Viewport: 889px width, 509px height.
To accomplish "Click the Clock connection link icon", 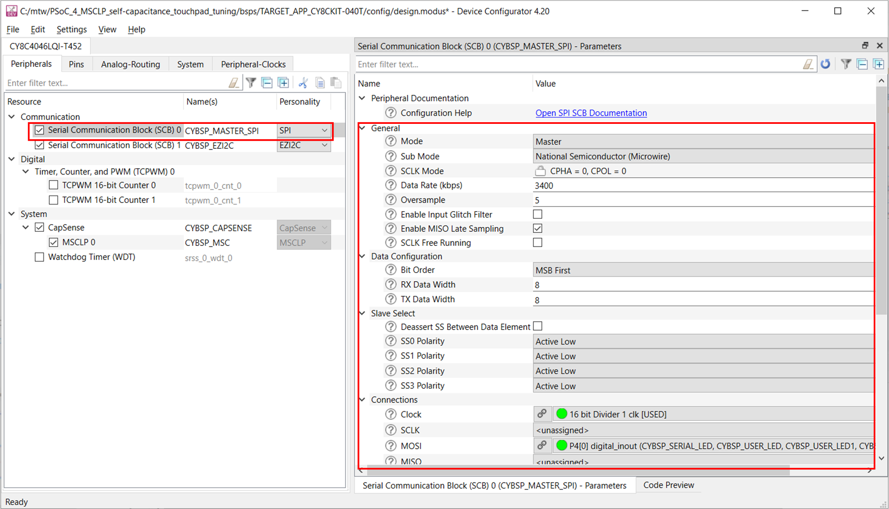I will 542,414.
